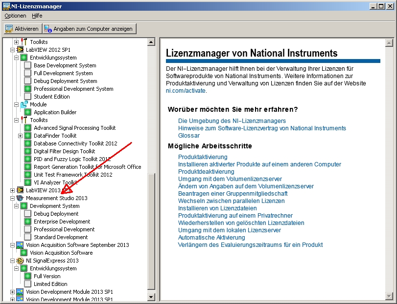Image resolution: width=397 pixels, height=304 pixels.
Task: Collapse the LabVIEW 2012 SP1 node
Action: coord(12,50)
